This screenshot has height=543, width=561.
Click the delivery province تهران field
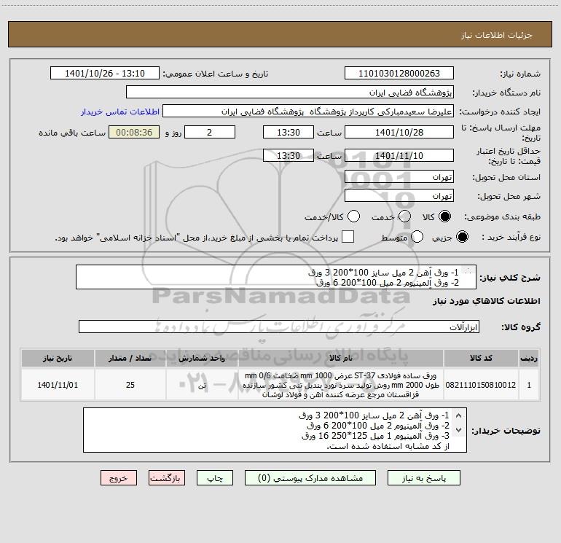(x=399, y=177)
